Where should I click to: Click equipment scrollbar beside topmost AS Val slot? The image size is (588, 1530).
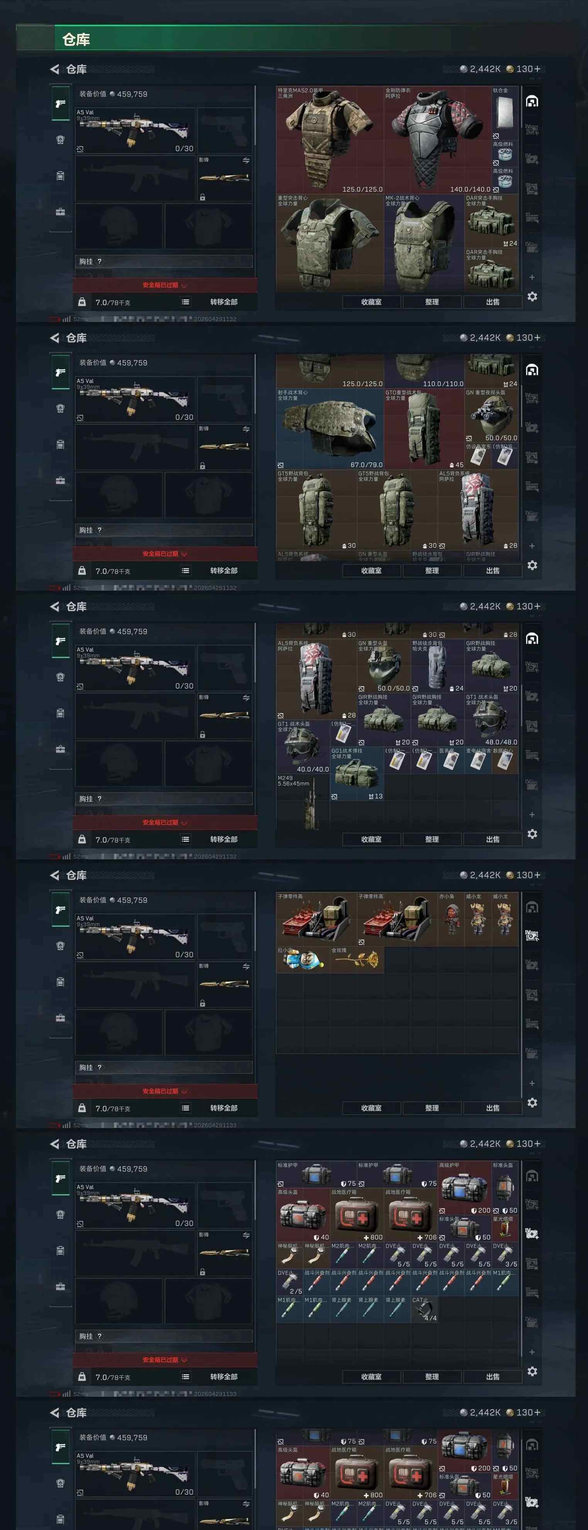click(256, 116)
